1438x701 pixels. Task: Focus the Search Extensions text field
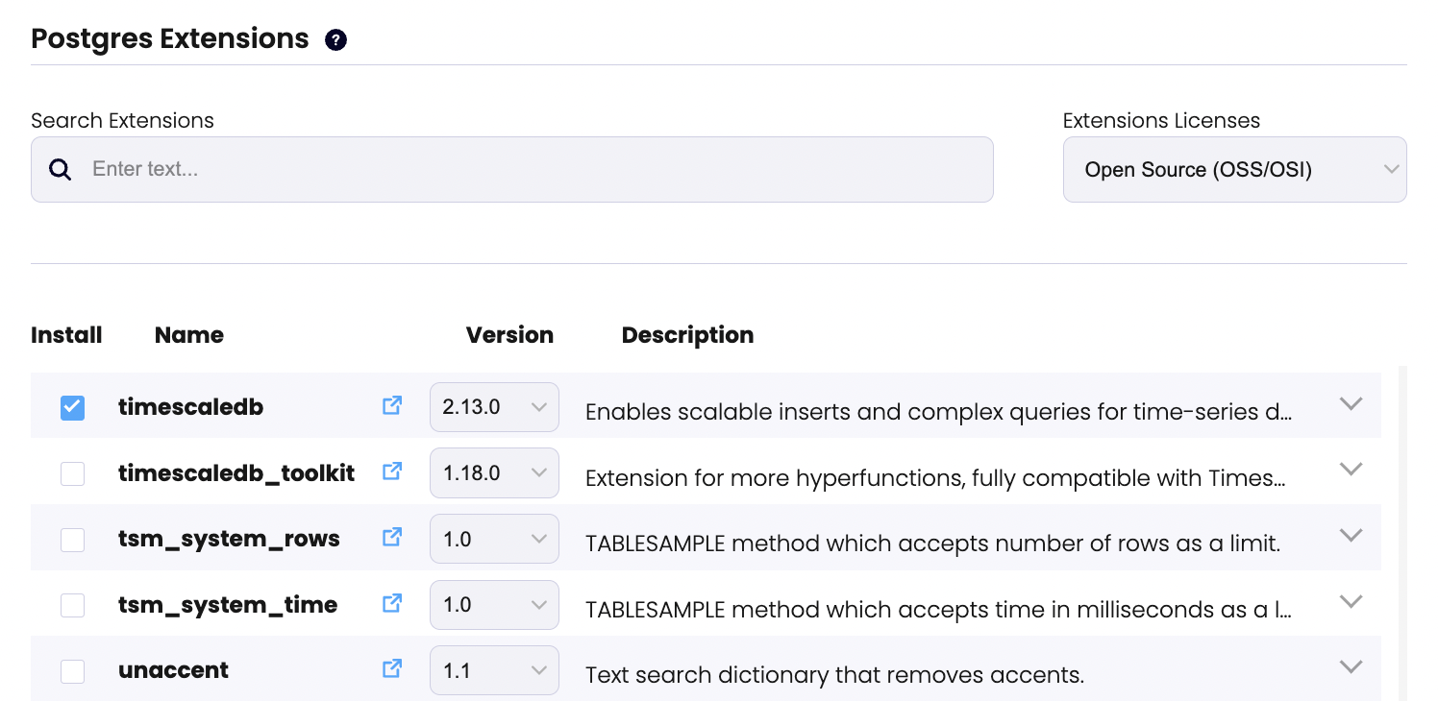pyautogui.click(x=511, y=169)
